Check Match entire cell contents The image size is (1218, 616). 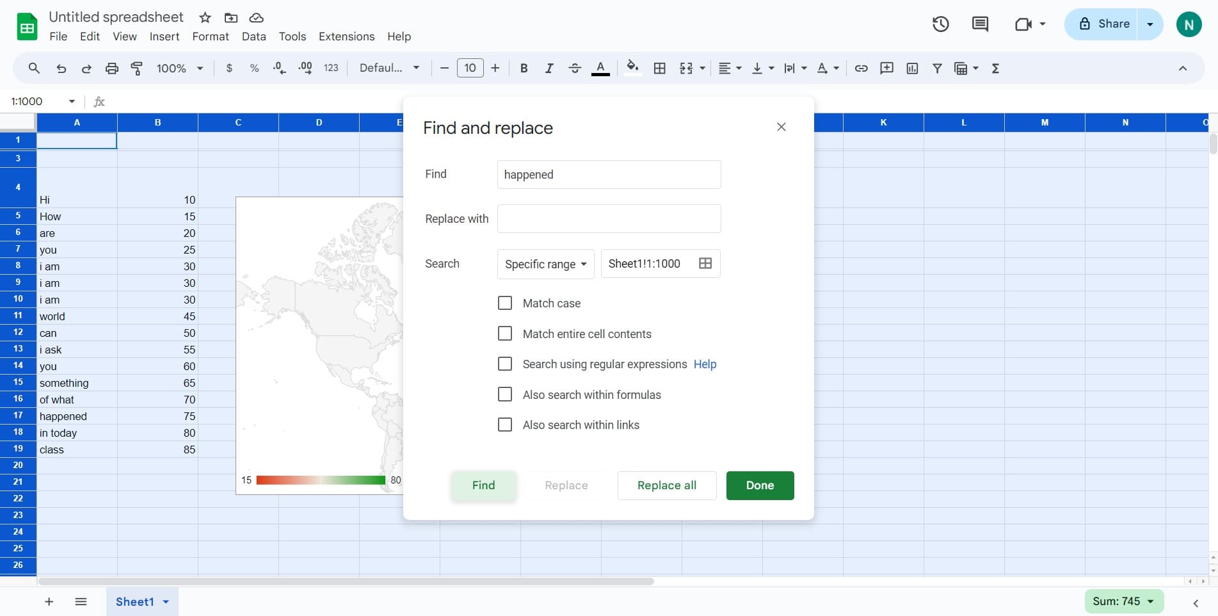pyautogui.click(x=505, y=334)
